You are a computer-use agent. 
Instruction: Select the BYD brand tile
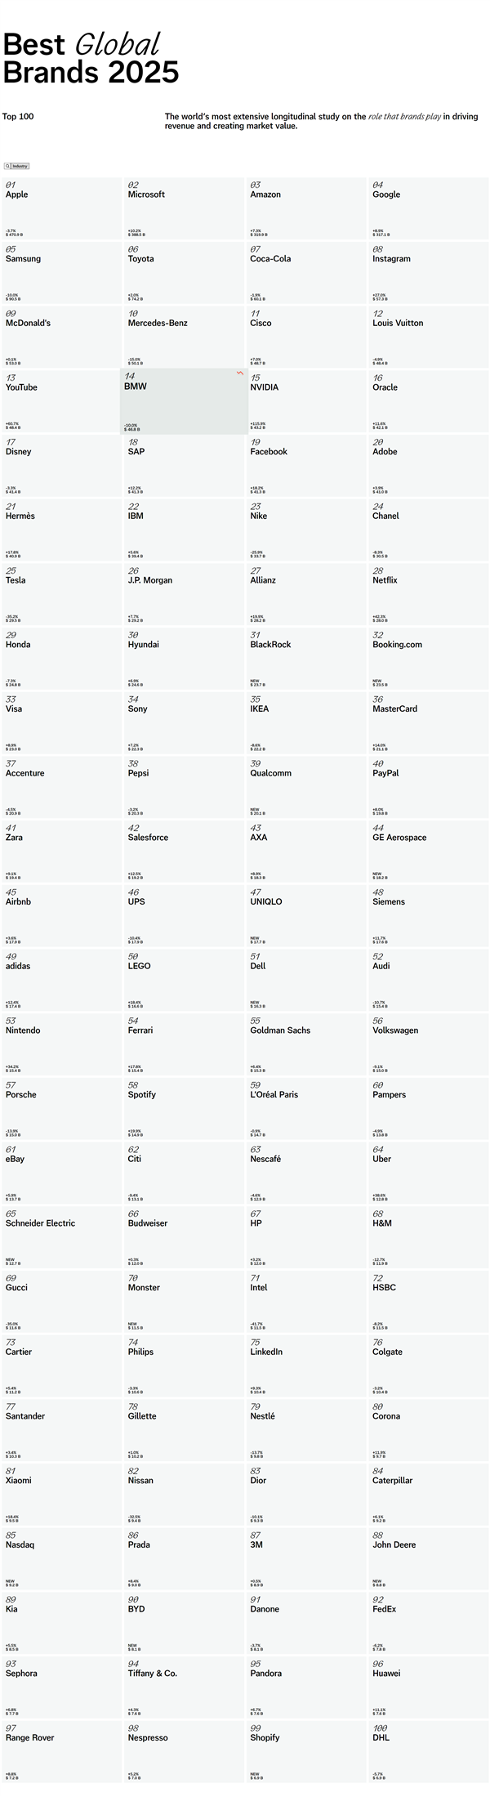point(184,1623)
